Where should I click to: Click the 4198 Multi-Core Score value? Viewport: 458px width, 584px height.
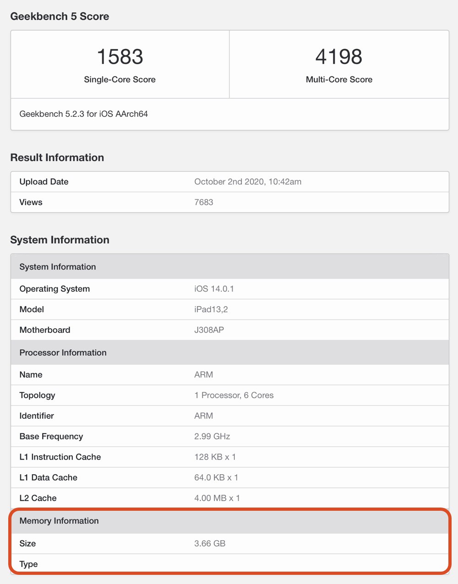339,57
